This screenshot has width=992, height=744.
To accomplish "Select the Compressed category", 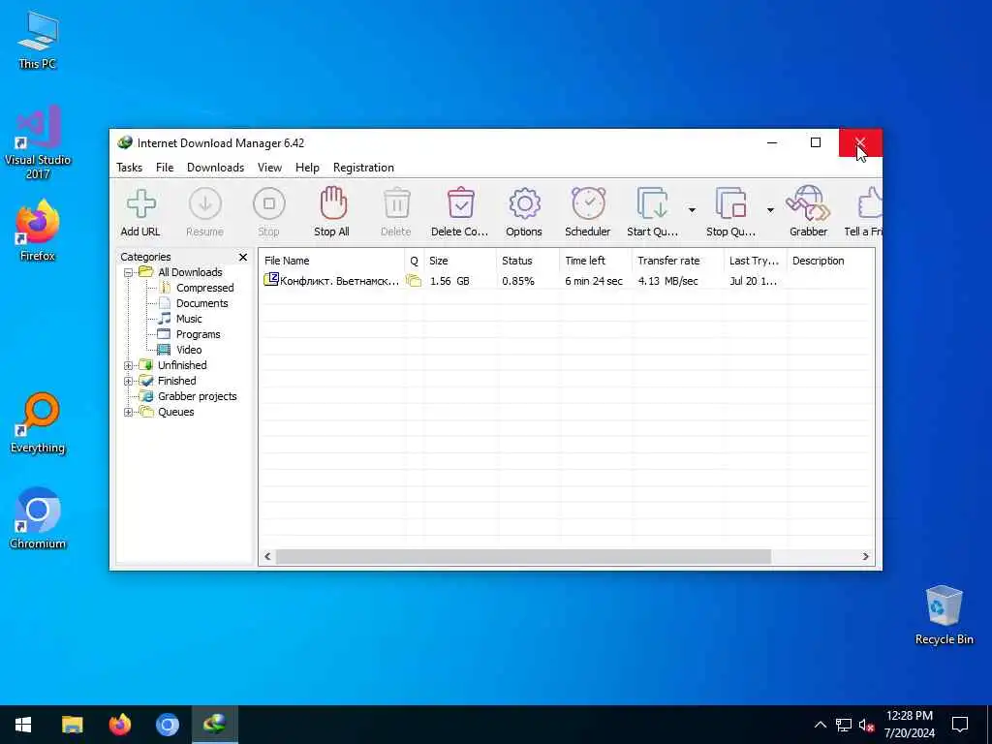I will coord(205,288).
